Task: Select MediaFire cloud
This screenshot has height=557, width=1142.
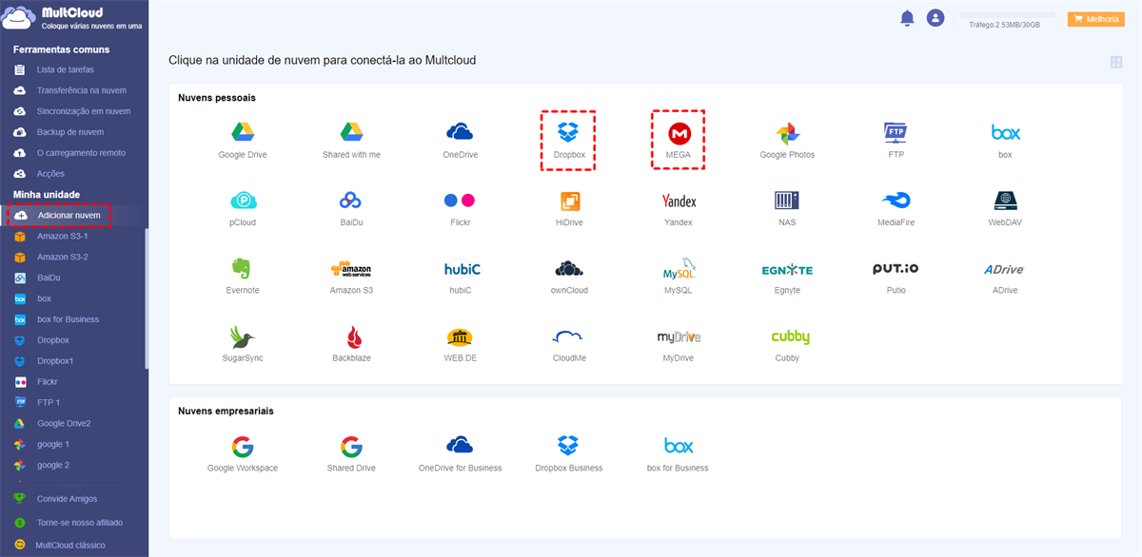Action: coord(896,208)
